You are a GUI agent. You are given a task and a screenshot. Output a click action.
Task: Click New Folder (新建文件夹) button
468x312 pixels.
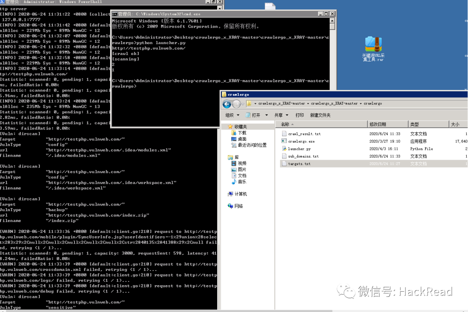tap(320, 116)
